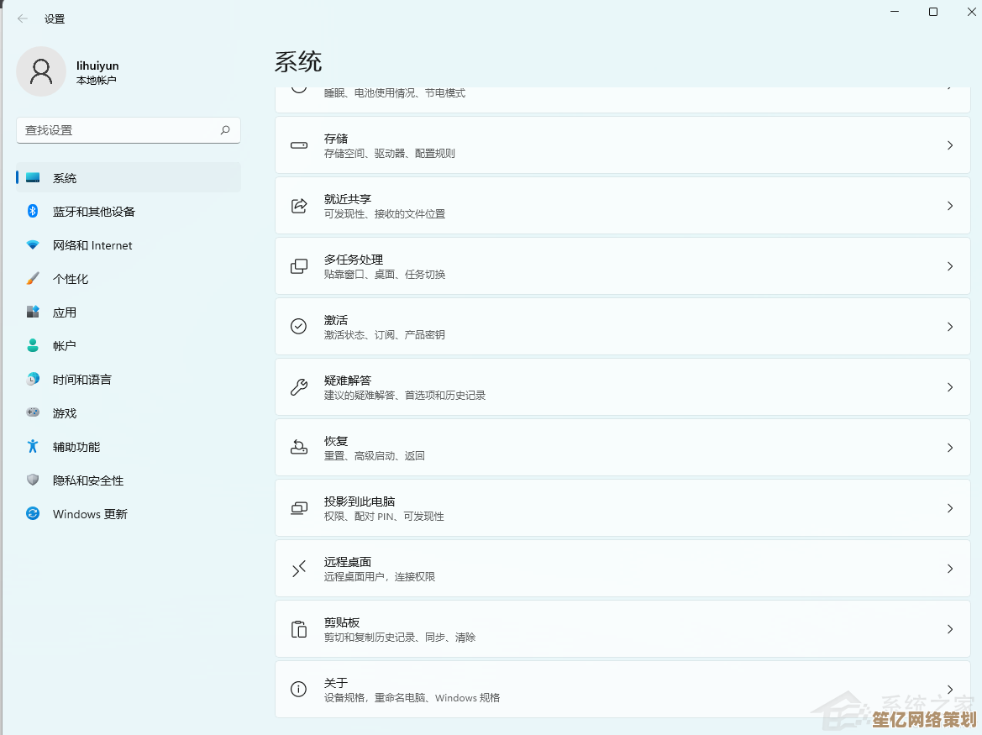Click the Clipboard (剪贴板) icon
982x735 pixels.
(299, 629)
